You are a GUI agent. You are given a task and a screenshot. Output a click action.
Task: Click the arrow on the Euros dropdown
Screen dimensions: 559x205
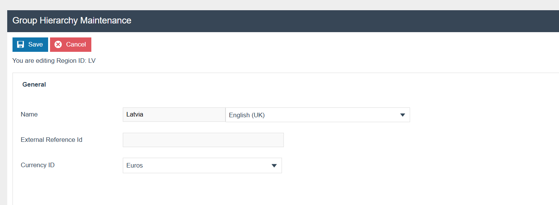point(274,166)
